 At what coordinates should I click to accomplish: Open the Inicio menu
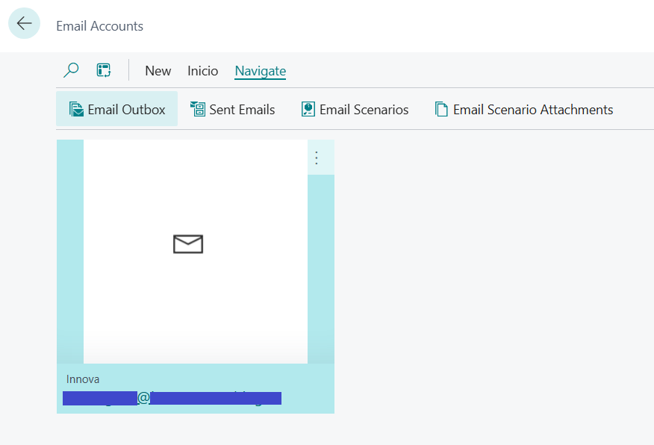click(x=202, y=71)
